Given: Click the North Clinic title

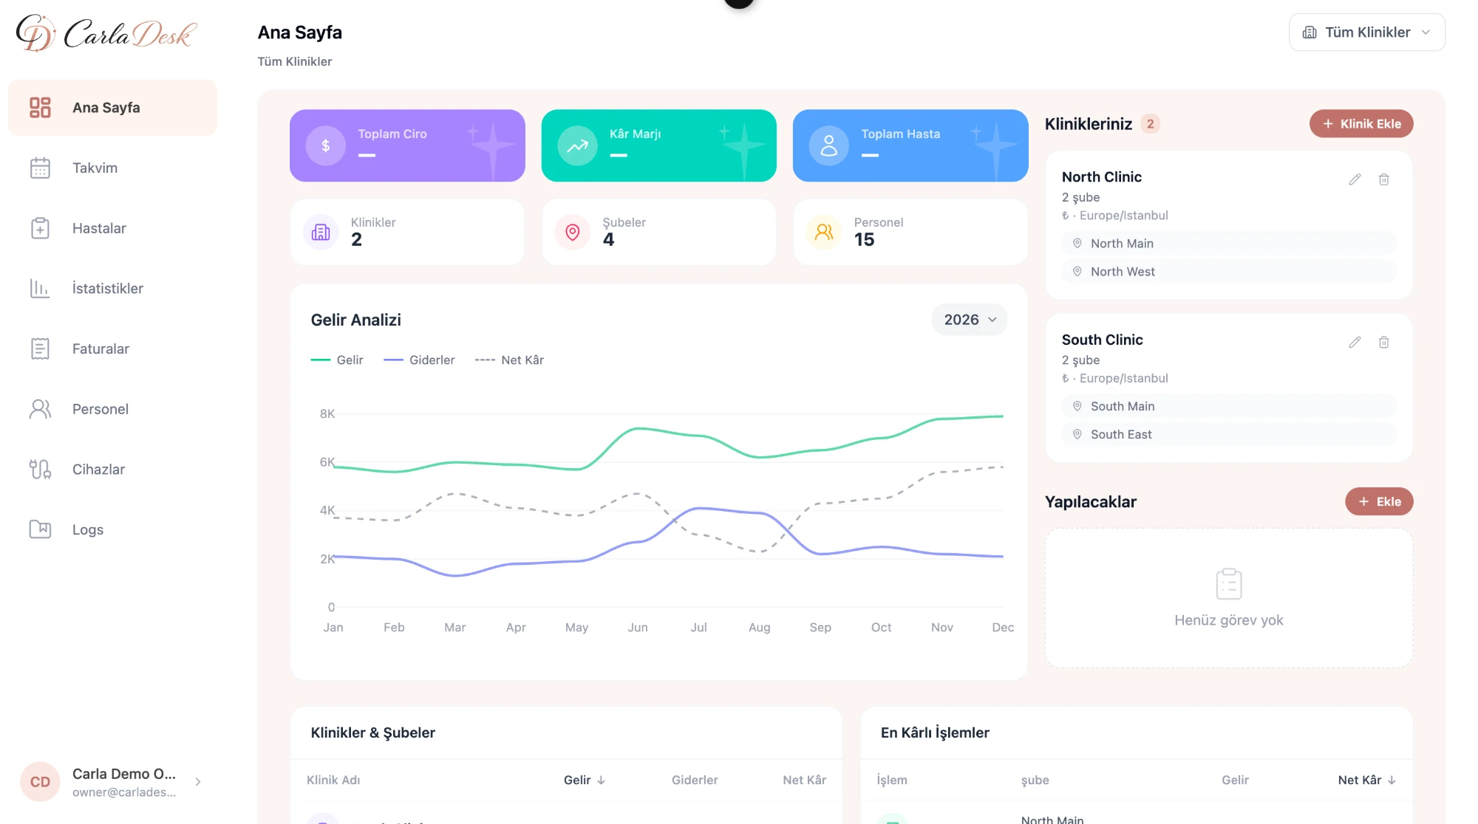Looking at the screenshot, I should (1102, 177).
